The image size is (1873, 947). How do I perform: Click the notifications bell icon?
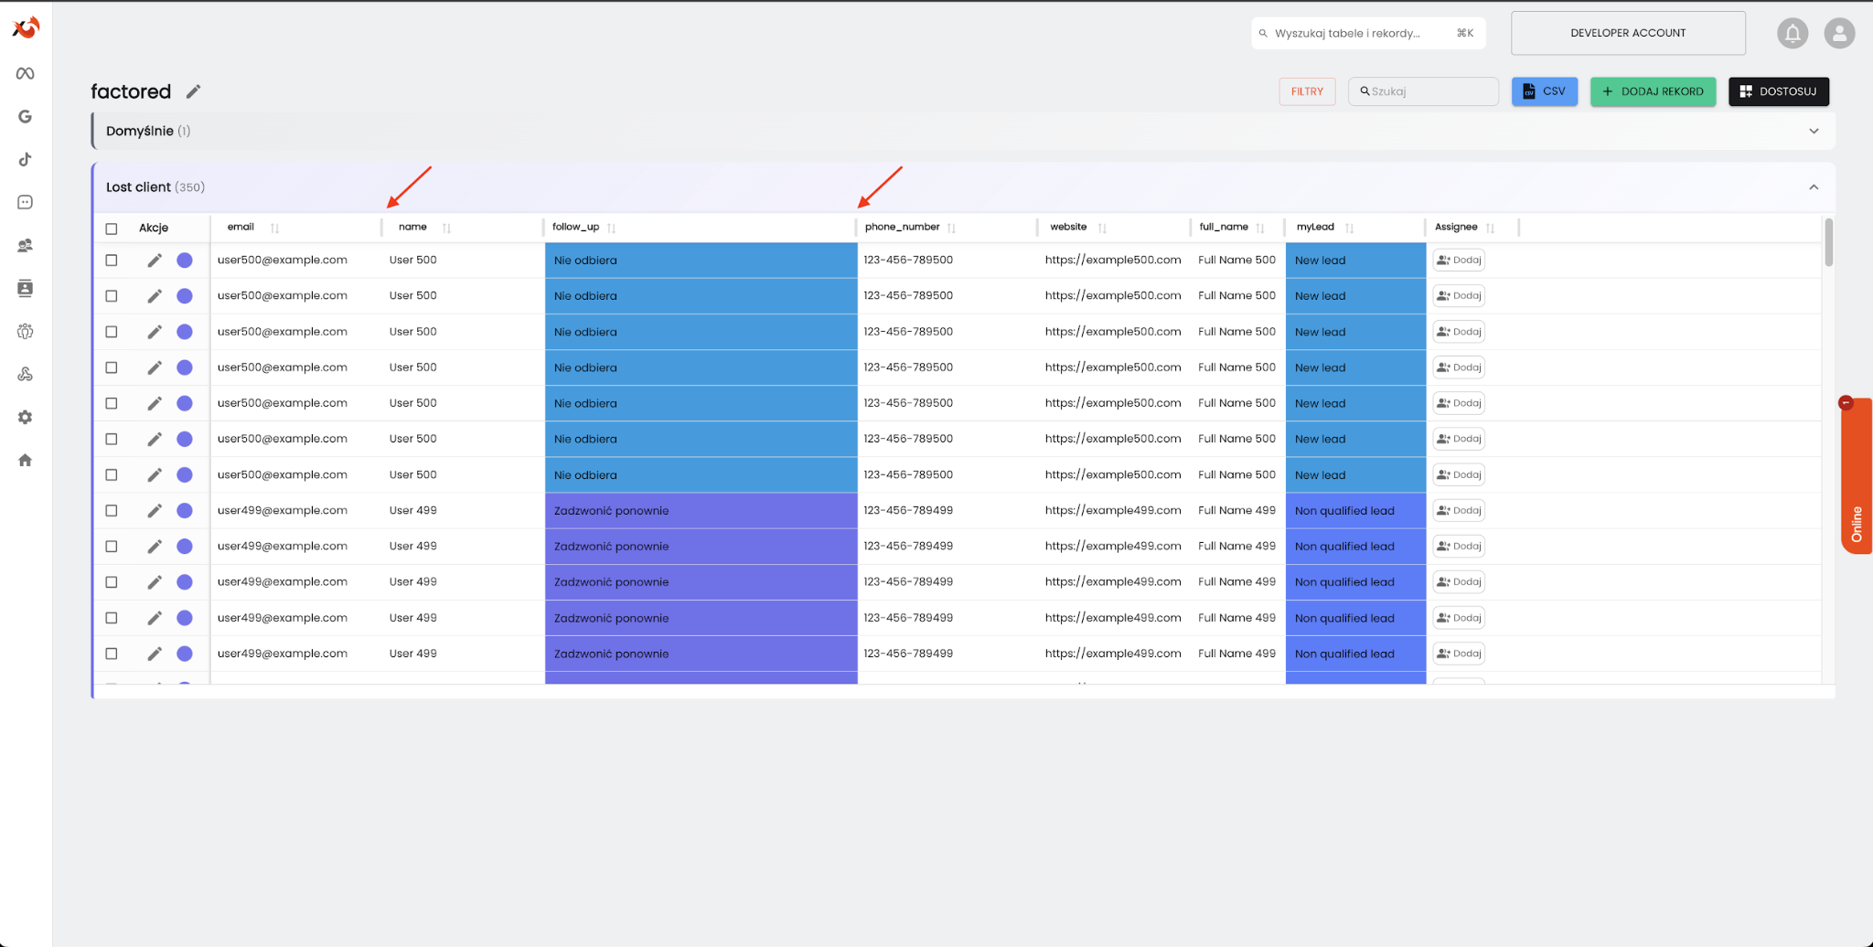coord(1793,34)
